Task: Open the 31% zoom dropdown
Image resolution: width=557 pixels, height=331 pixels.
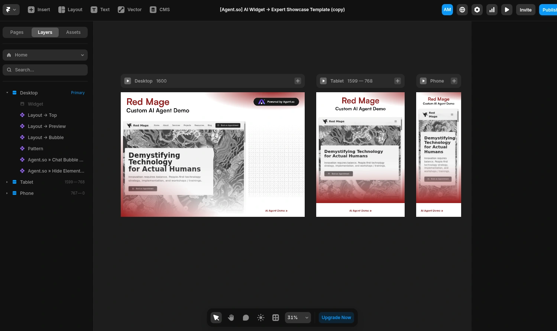Action: (298, 318)
